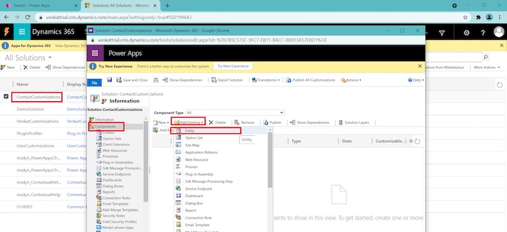The image size is (507, 232).
Task: Open All Solutions view selector dropdown
Action: 28,58
